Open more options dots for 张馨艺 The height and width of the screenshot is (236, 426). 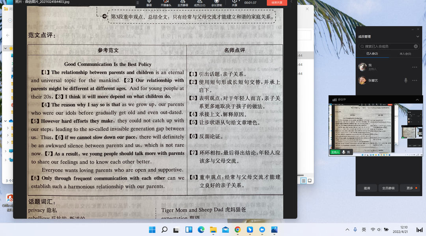tap(415, 80)
